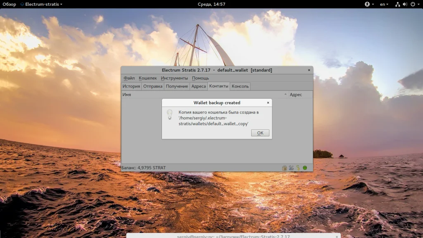Image resolution: width=423 pixels, height=238 pixels.
Task: Switch to the Консоль tab
Action: 240,86
